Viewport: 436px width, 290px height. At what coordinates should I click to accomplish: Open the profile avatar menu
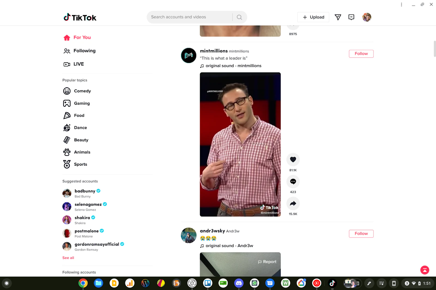tap(367, 17)
